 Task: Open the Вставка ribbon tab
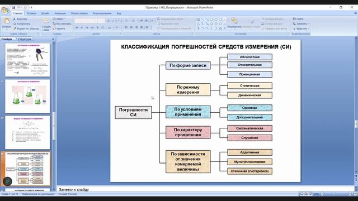[x=31, y=13]
